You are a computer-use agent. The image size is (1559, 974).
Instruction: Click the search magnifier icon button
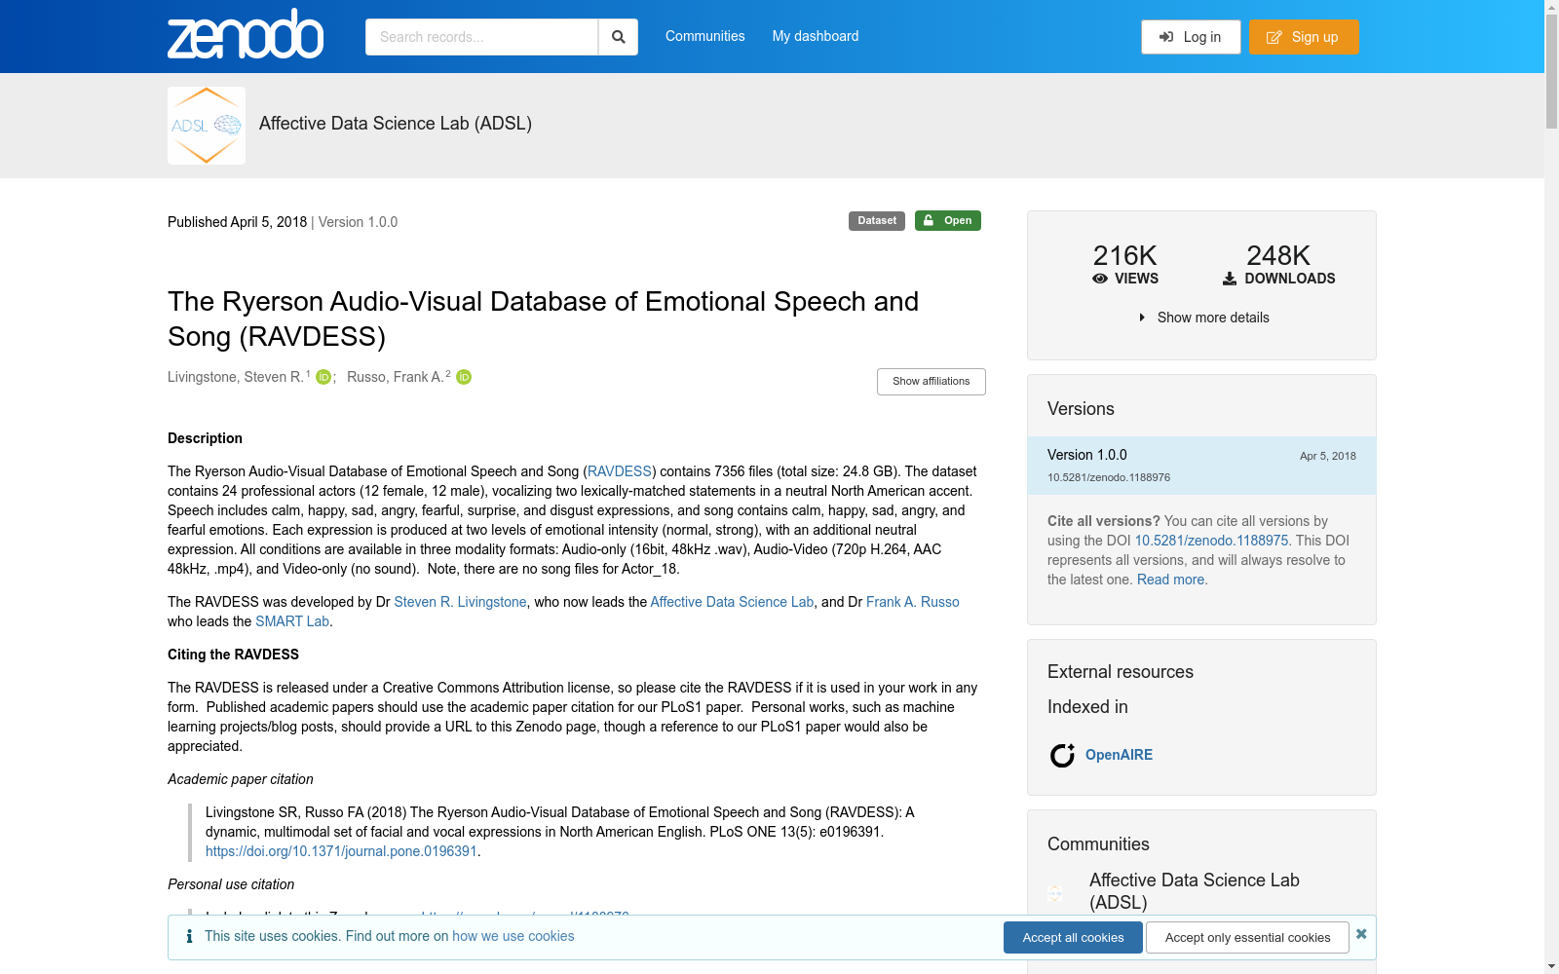[x=618, y=37]
